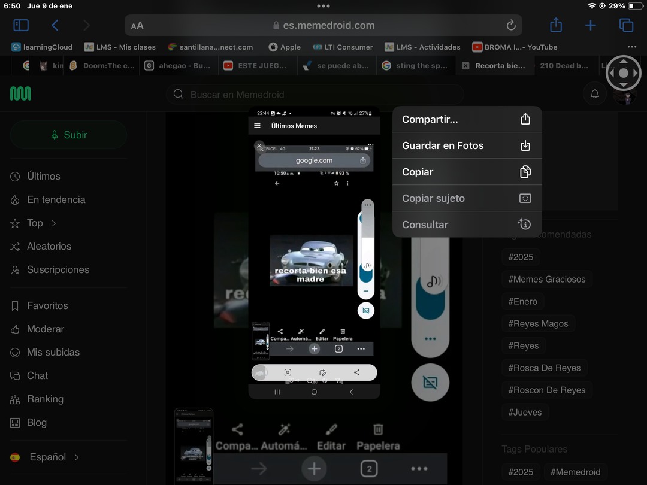Reload the es.memedroid.com page
The height and width of the screenshot is (485, 647).
coord(511,25)
